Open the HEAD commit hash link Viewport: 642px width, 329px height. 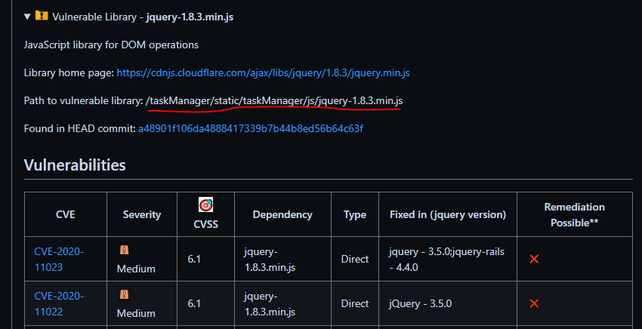point(250,129)
